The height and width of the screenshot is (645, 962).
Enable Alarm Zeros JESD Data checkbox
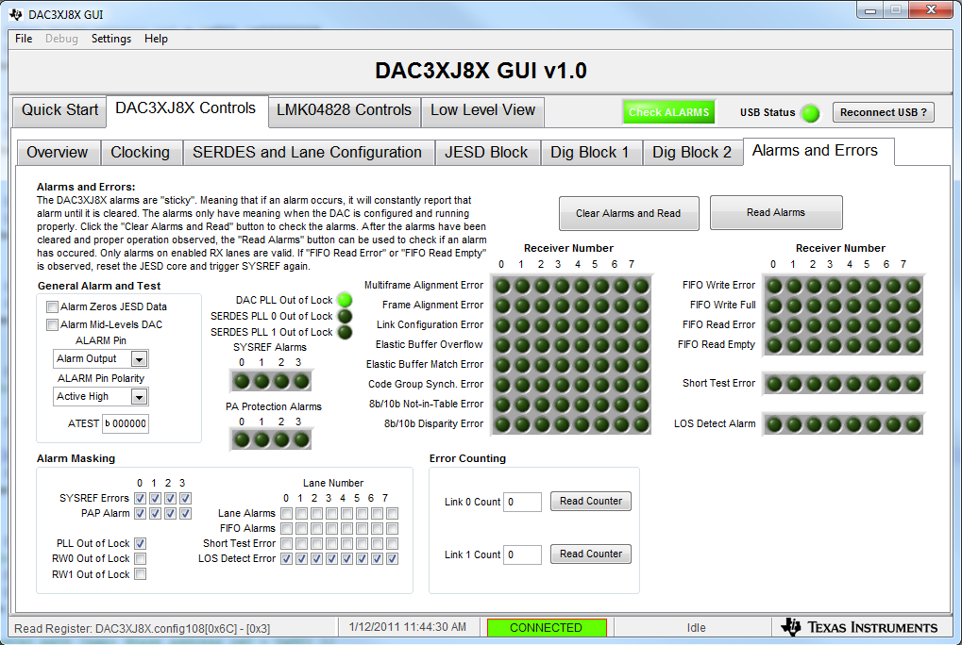[53, 306]
